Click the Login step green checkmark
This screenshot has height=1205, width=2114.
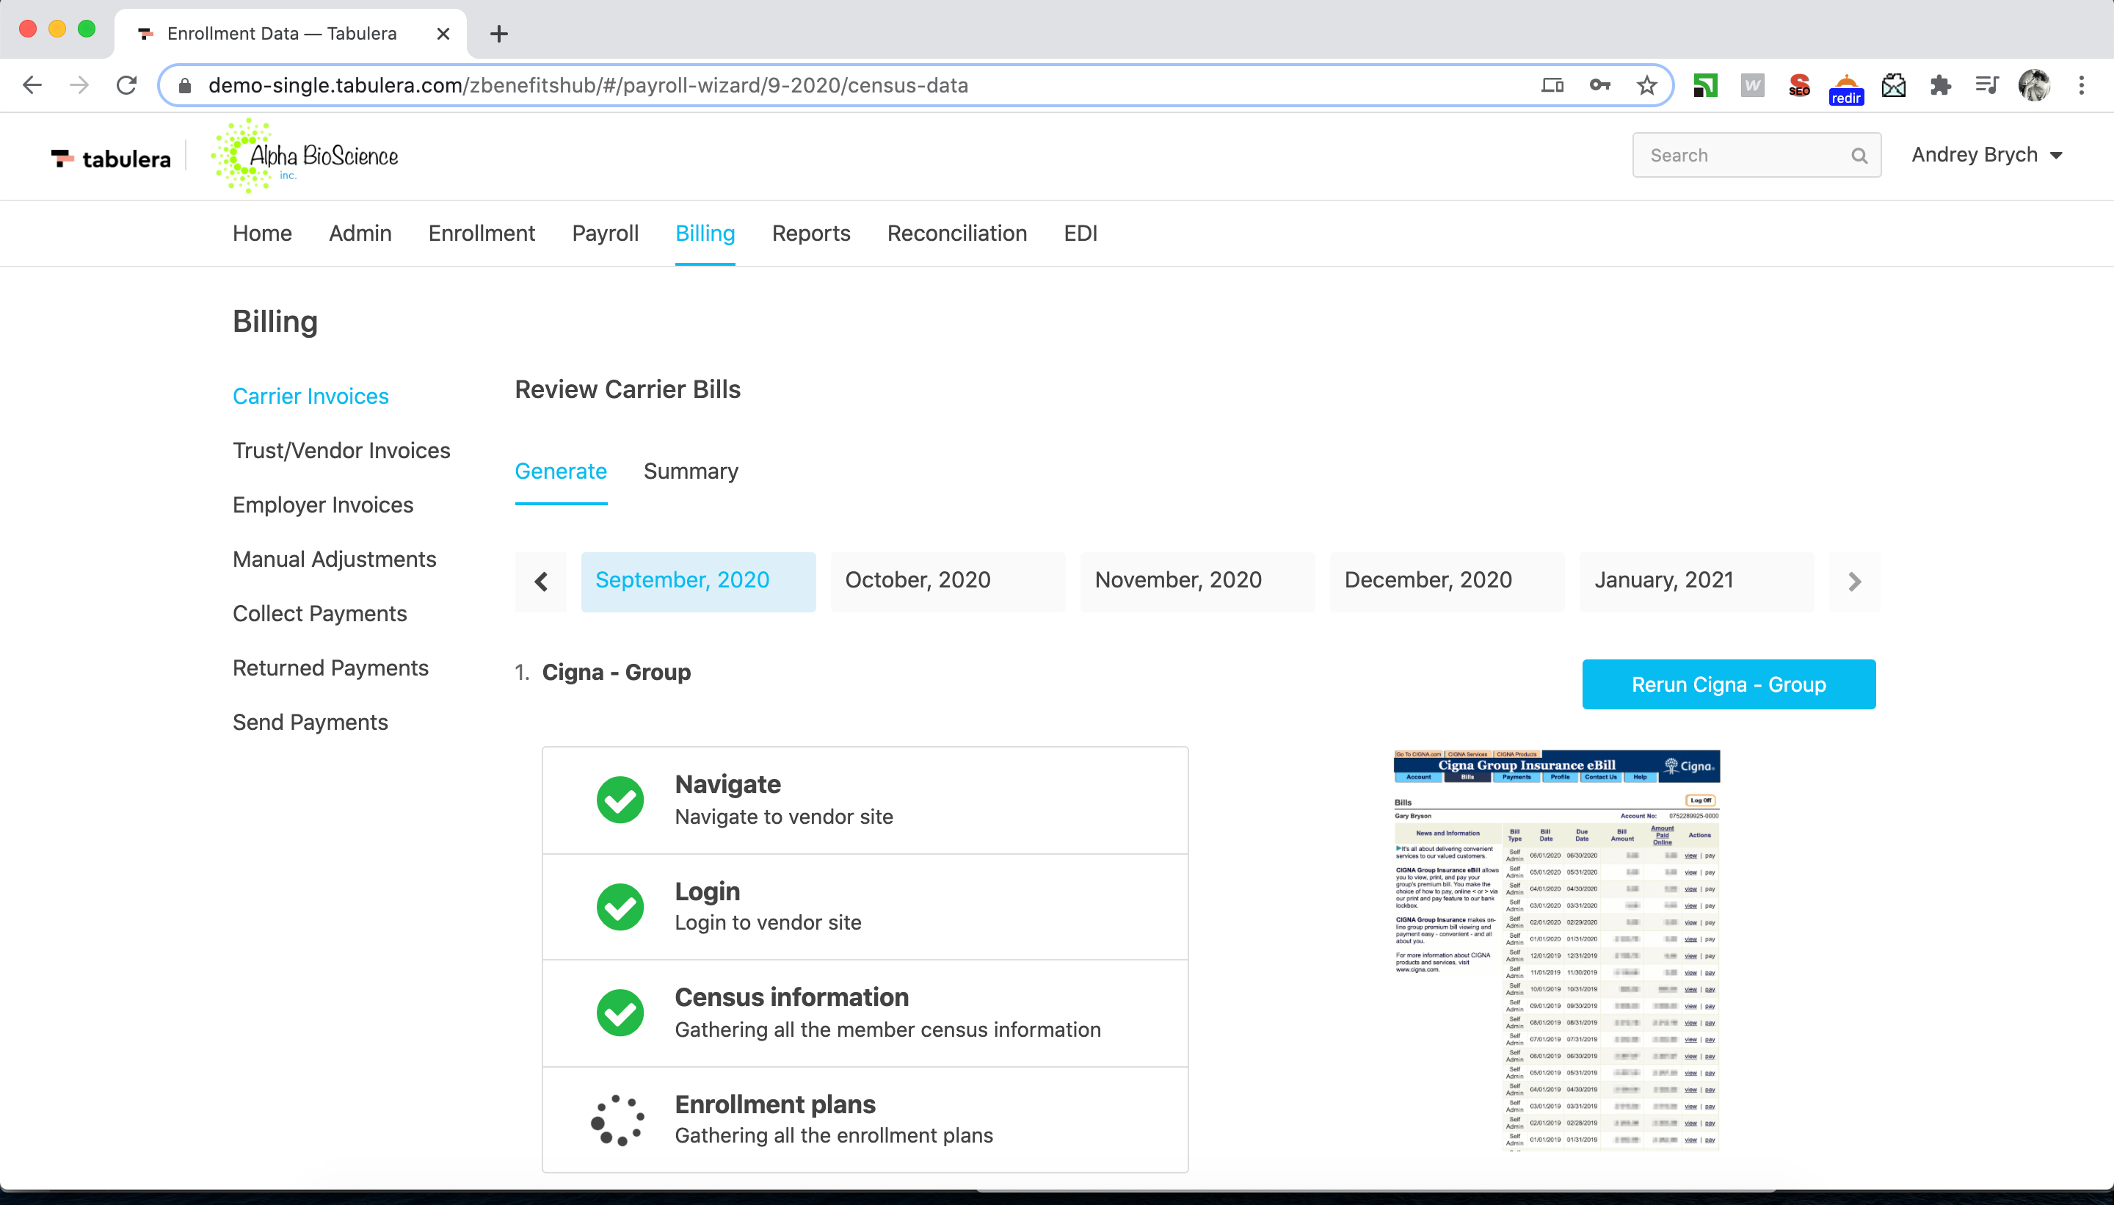click(620, 906)
